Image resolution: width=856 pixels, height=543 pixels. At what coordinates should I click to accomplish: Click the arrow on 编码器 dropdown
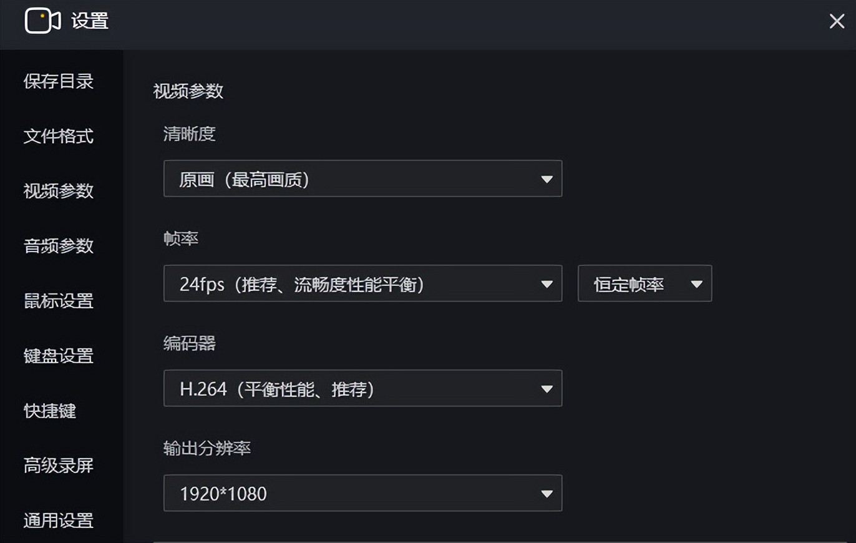click(547, 389)
